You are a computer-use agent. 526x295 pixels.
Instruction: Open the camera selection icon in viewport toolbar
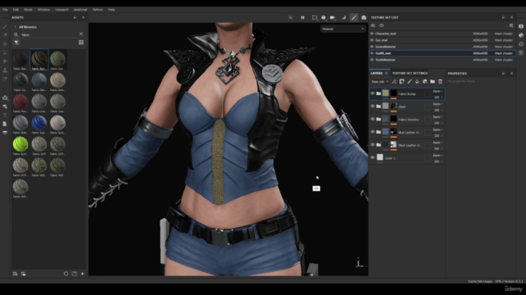click(x=332, y=17)
